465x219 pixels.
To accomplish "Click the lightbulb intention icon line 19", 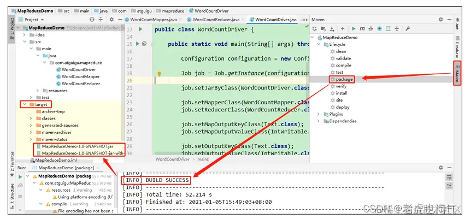I will tap(159, 74).
